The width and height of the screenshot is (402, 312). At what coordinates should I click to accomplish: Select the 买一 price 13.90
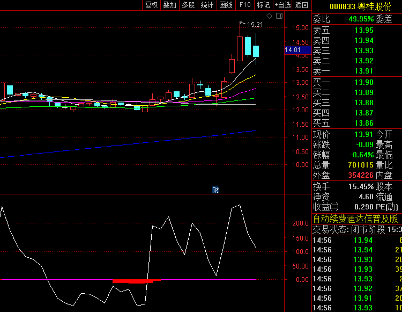(364, 82)
